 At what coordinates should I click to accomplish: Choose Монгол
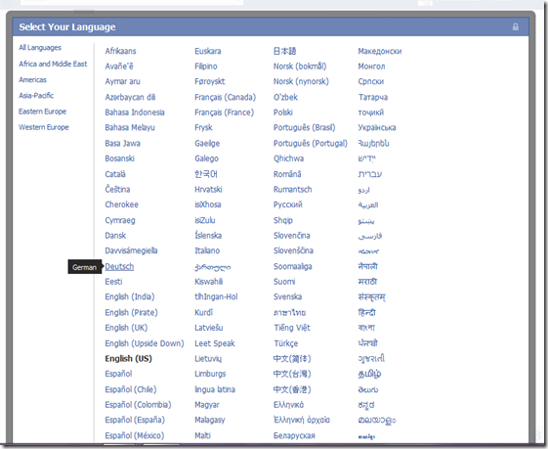tap(371, 67)
